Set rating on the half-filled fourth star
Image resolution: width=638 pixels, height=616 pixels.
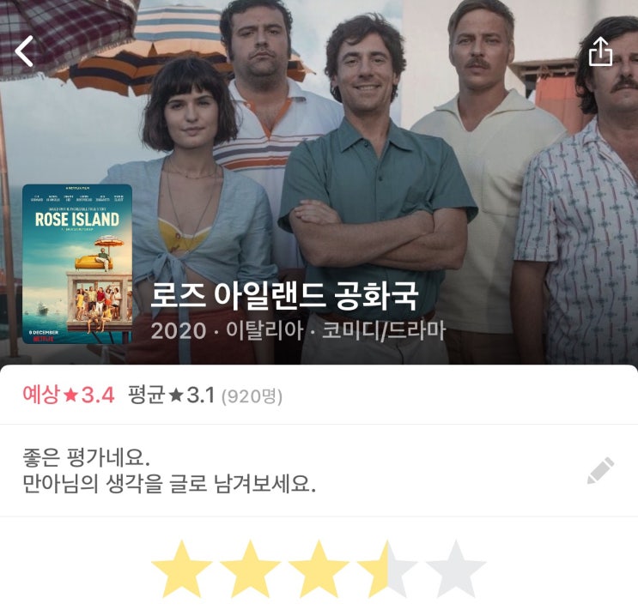(x=387, y=569)
